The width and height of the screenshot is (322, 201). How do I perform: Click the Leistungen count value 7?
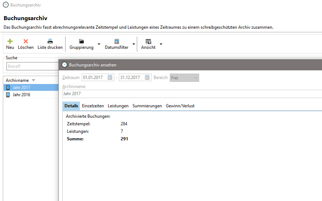(122, 131)
